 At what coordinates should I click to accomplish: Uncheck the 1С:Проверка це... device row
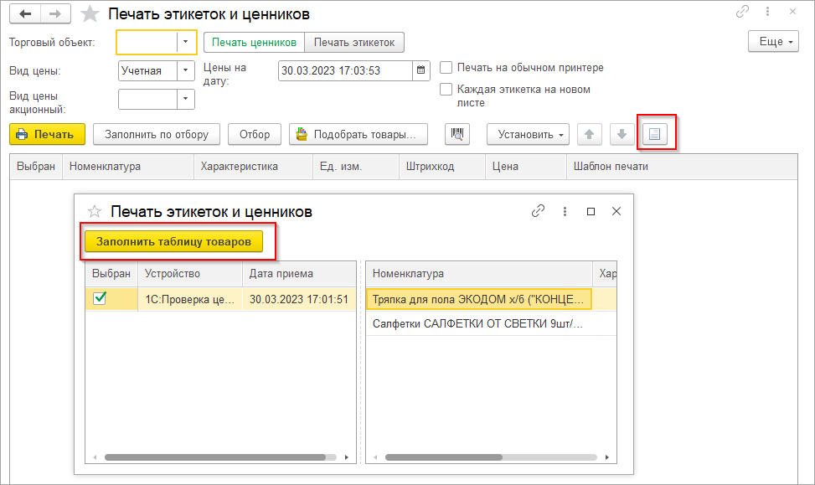pos(100,298)
